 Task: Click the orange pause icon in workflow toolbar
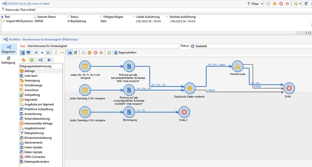pyautogui.click(x=89, y=53)
